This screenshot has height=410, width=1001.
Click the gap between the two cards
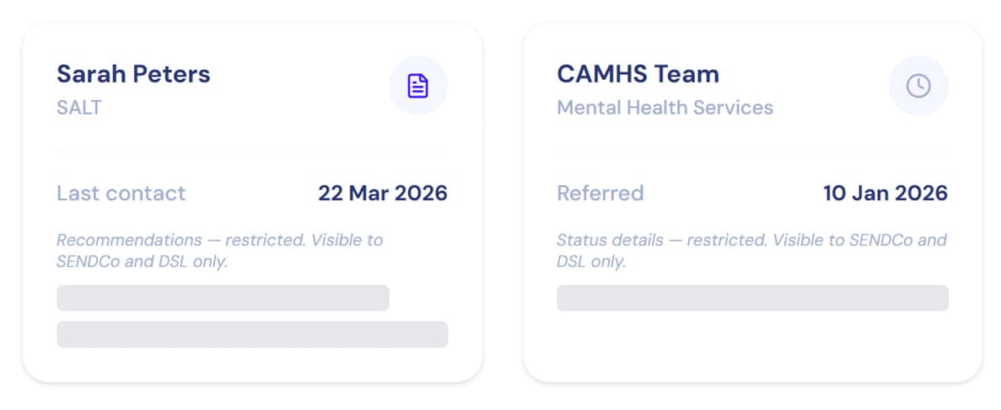503,204
